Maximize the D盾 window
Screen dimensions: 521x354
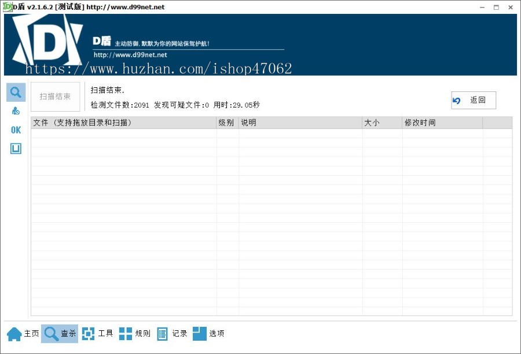pyautogui.click(x=497, y=8)
